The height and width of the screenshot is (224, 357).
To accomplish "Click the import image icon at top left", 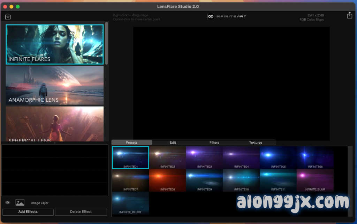I will [x=8, y=16].
